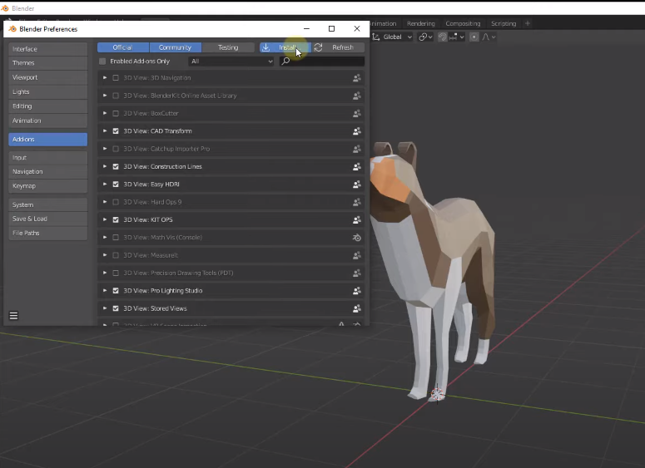Expand the 3D Navigation add-on details
The width and height of the screenshot is (645, 468).
[x=105, y=77]
